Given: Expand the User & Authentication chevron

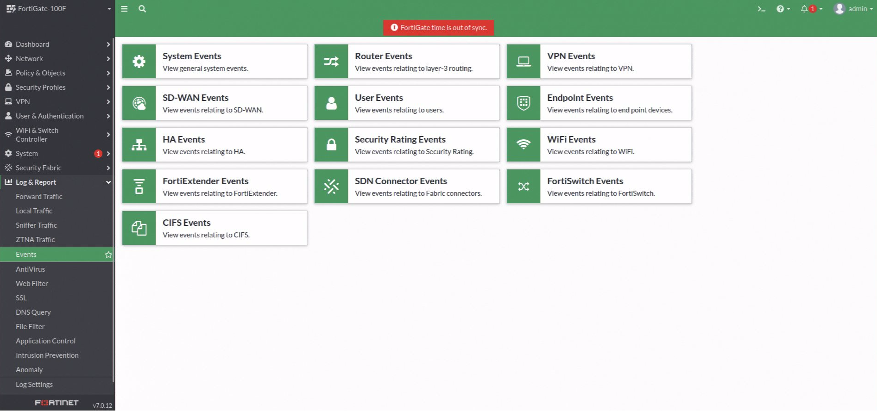Looking at the screenshot, I should (108, 116).
